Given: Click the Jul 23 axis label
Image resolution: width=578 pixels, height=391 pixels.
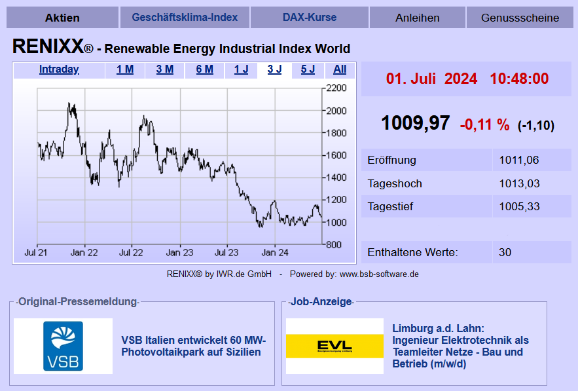Looking at the screenshot, I should coord(226,253).
